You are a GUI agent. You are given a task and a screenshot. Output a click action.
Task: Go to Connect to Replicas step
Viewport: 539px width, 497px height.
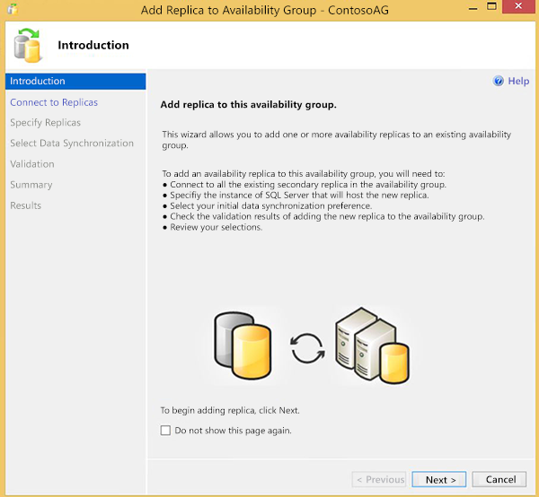coord(54,102)
